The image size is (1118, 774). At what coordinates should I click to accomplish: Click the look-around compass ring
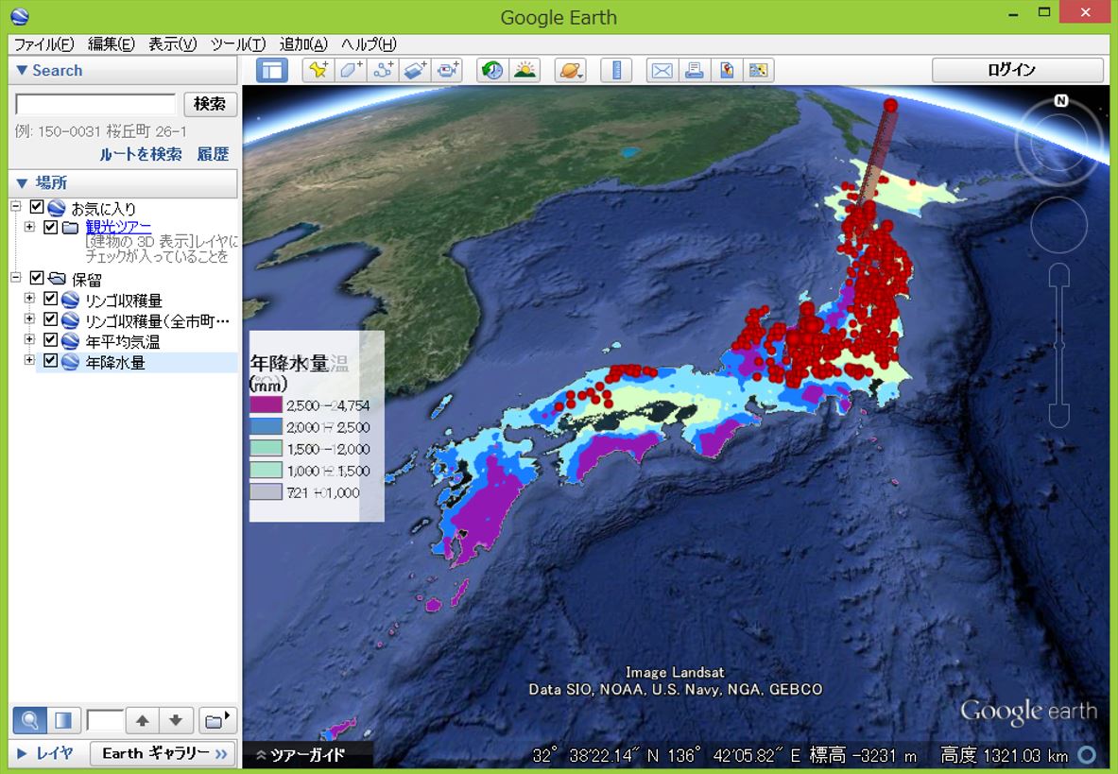(x=1059, y=142)
